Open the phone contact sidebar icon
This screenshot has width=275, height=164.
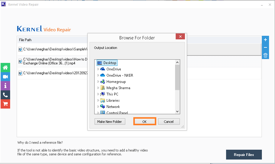pos(5,95)
